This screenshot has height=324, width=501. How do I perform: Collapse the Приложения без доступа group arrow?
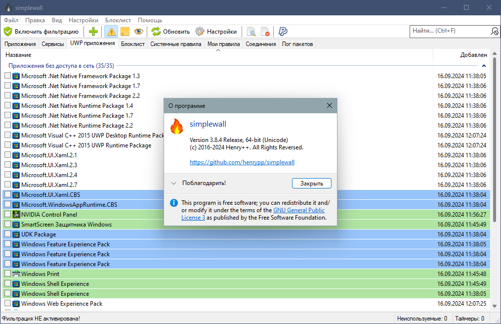(484, 66)
